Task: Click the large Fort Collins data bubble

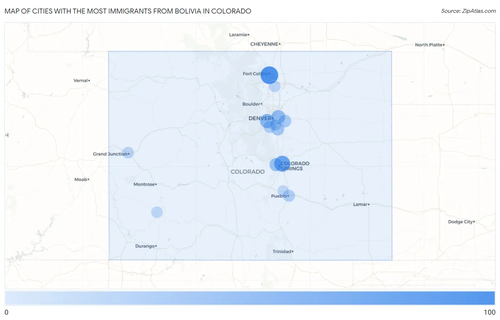Action: pyautogui.click(x=269, y=75)
